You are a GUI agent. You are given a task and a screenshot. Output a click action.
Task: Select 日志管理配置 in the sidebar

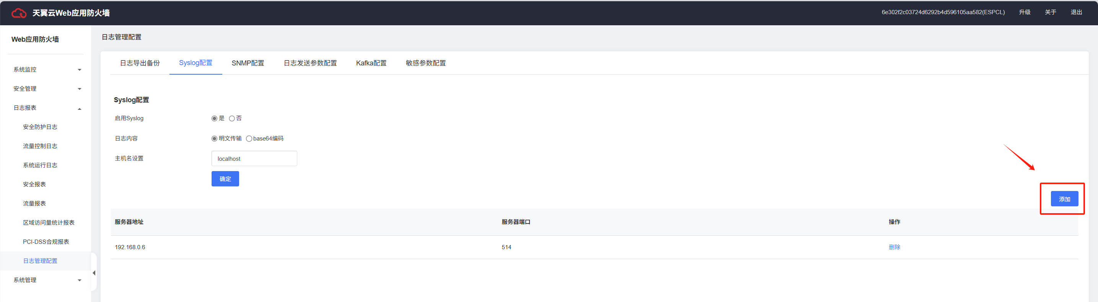coord(40,261)
